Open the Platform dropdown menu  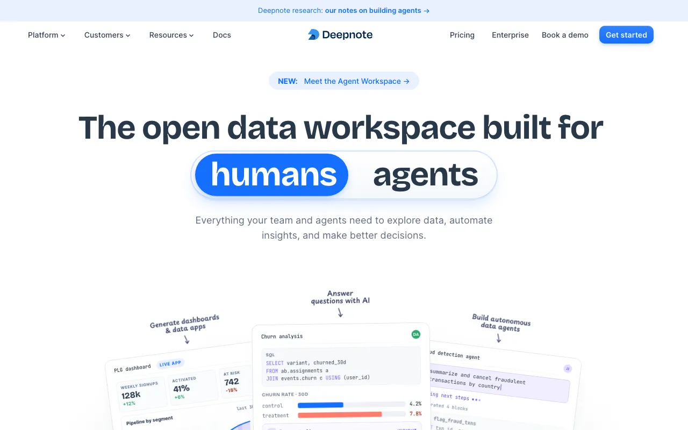(x=46, y=35)
